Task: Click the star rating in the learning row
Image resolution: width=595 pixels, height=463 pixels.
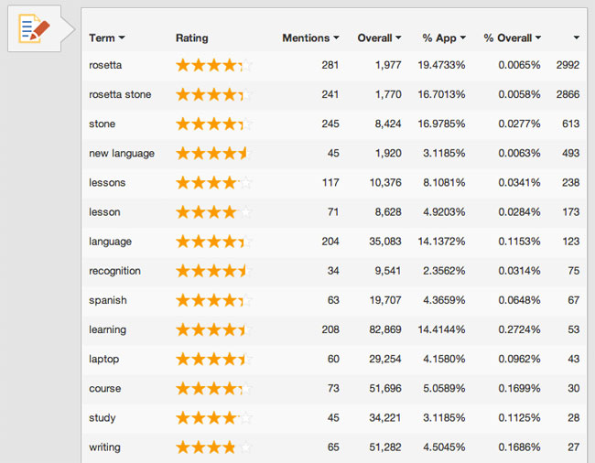Action: (x=214, y=329)
